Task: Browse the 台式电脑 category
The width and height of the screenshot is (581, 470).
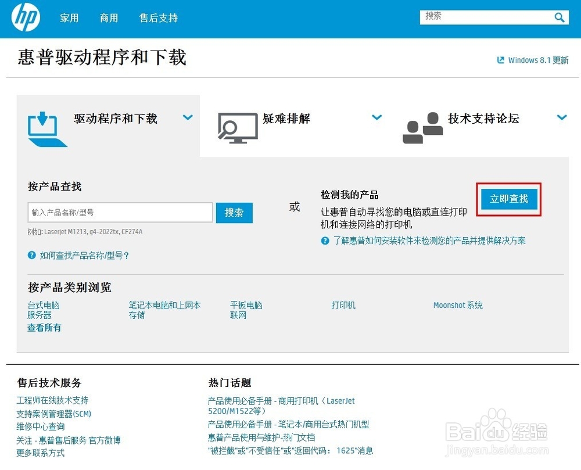Action: pyautogui.click(x=44, y=305)
